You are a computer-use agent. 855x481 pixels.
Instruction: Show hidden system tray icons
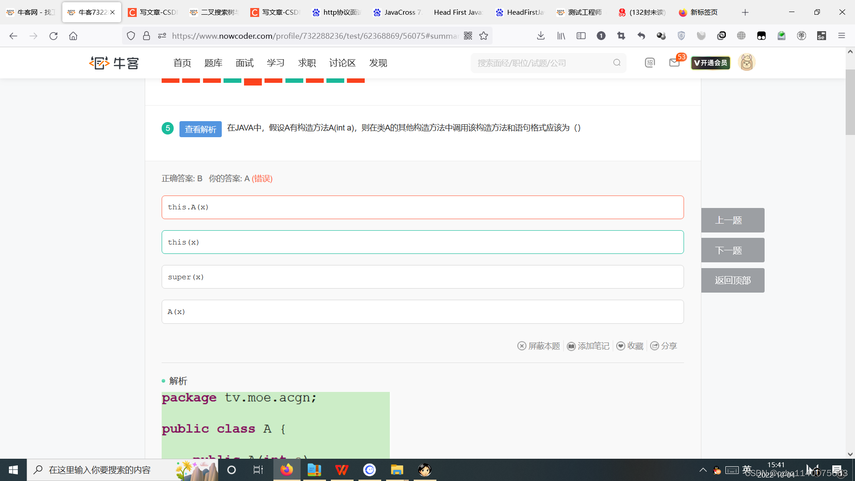703,470
